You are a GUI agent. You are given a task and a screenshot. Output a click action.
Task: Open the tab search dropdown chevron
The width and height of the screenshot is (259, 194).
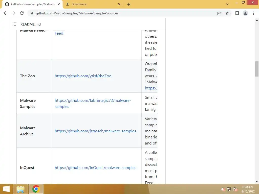[x=227, y=4]
